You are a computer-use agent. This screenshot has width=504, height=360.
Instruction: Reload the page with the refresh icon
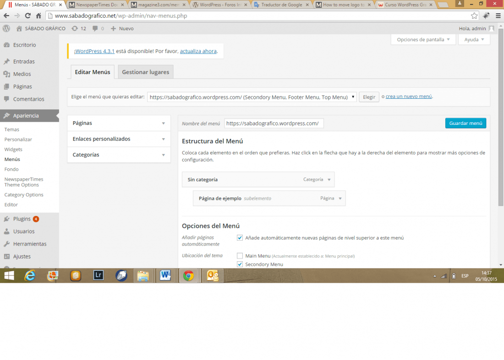[28, 16]
